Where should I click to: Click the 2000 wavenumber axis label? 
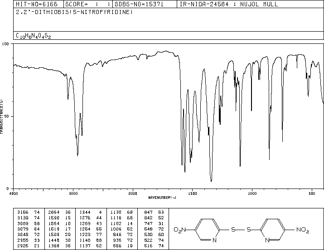coord(133,193)
